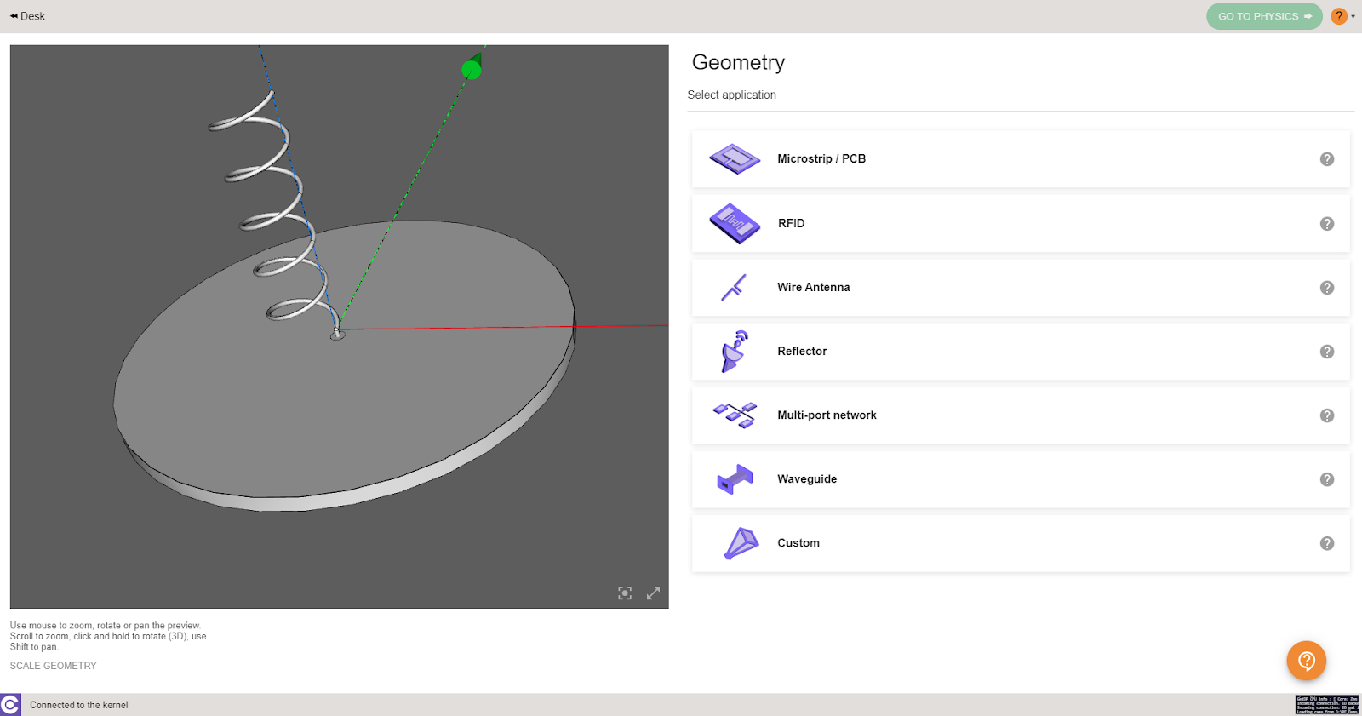
Task: Open the orange floating support chat button
Action: (x=1307, y=661)
